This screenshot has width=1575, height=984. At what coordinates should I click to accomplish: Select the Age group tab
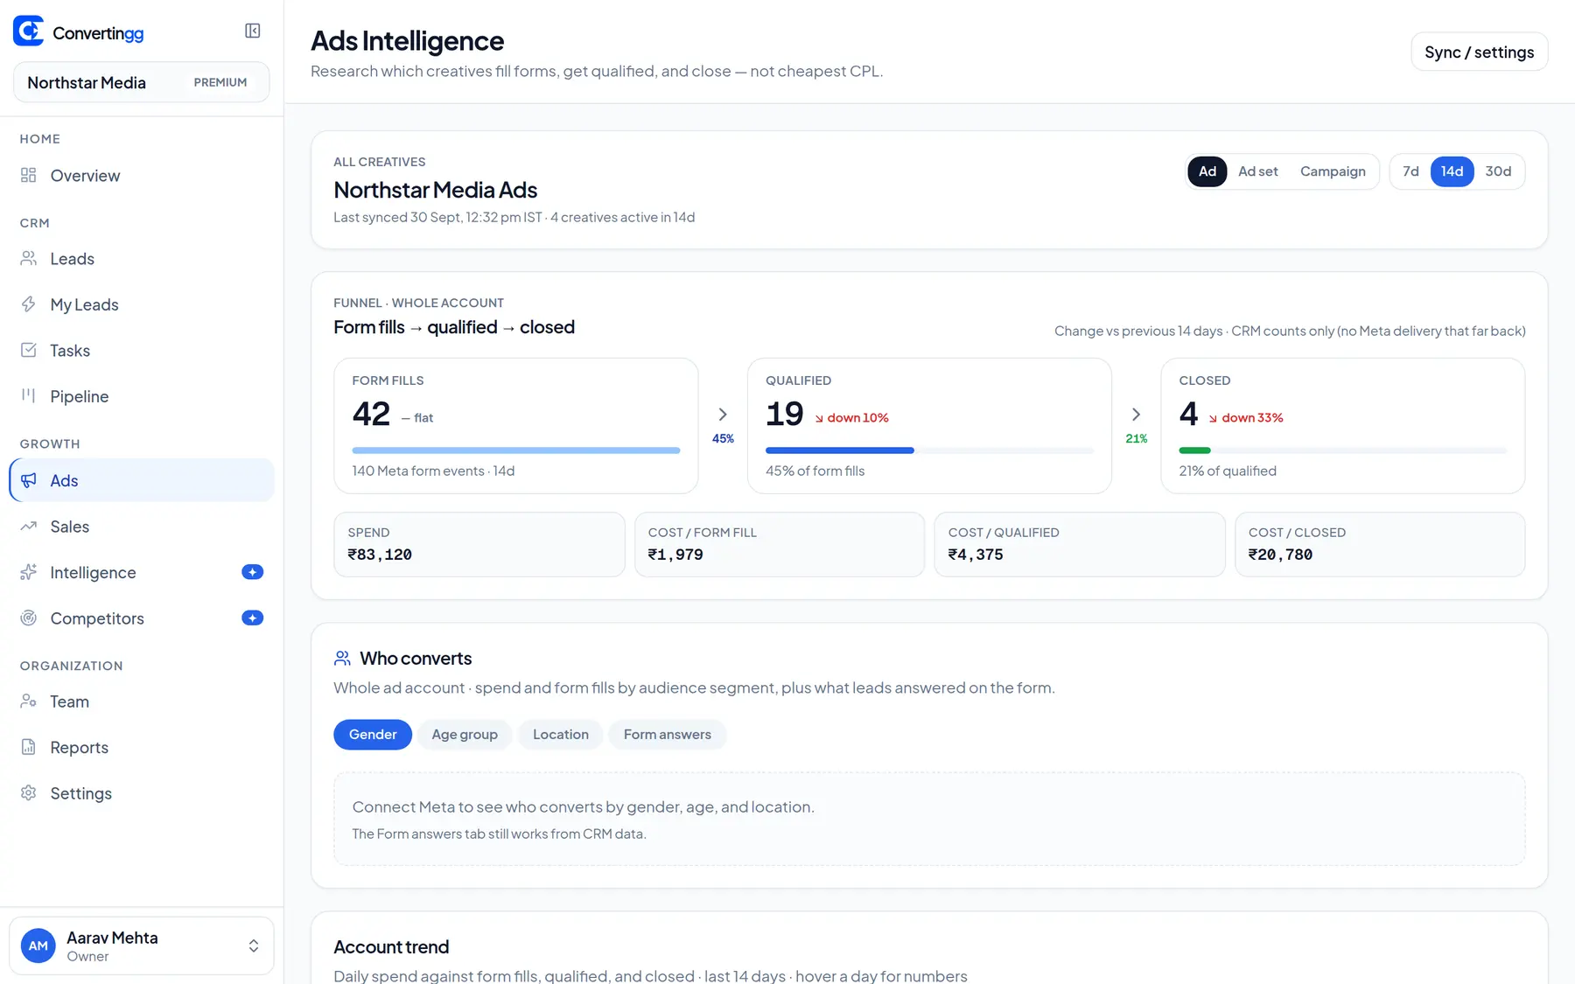[x=465, y=735]
